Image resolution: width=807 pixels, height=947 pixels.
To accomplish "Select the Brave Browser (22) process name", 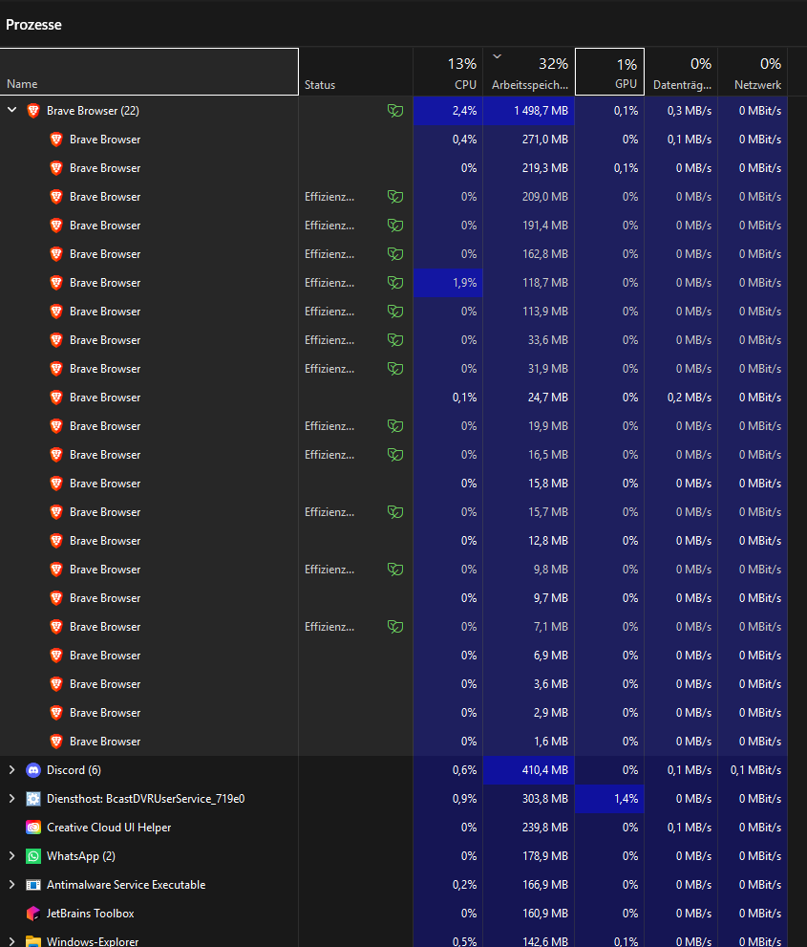I will (x=93, y=111).
